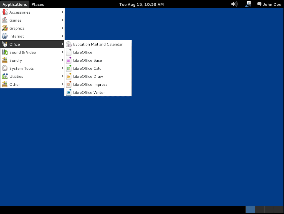Click the LibreOffice Draw icon
This screenshot has width=284, height=214.
pyautogui.click(x=69, y=76)
